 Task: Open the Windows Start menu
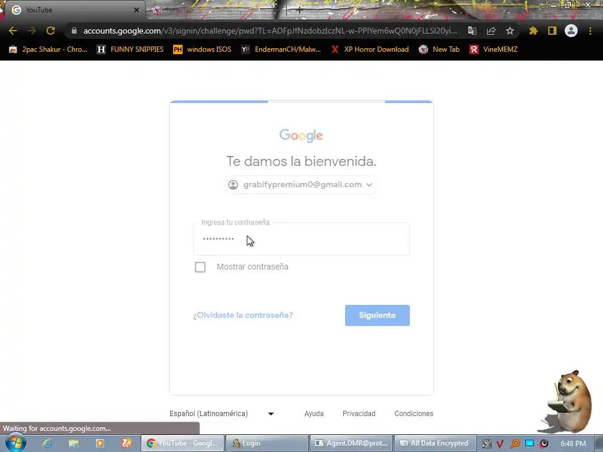pos(15,443)
